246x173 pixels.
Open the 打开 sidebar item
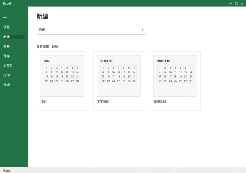(7, 46)
